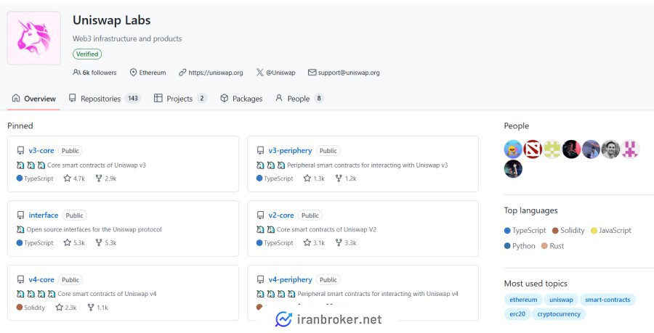Click the X logo icon beside @Uniswap
The width and height of the screenshot is (654, 333).
tap(259, 73)
